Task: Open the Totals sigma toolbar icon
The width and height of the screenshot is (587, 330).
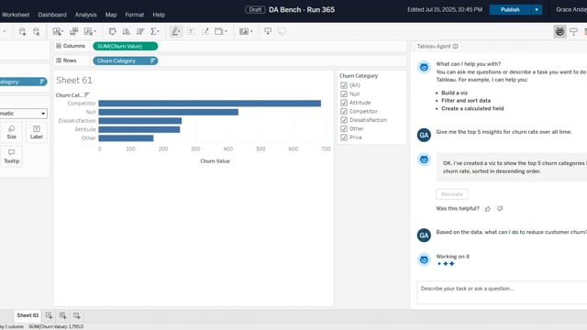Action: click(153, 31)
